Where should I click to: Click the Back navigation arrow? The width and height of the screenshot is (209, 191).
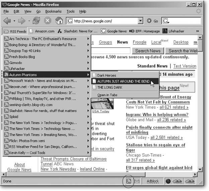[x=7, y=21]
